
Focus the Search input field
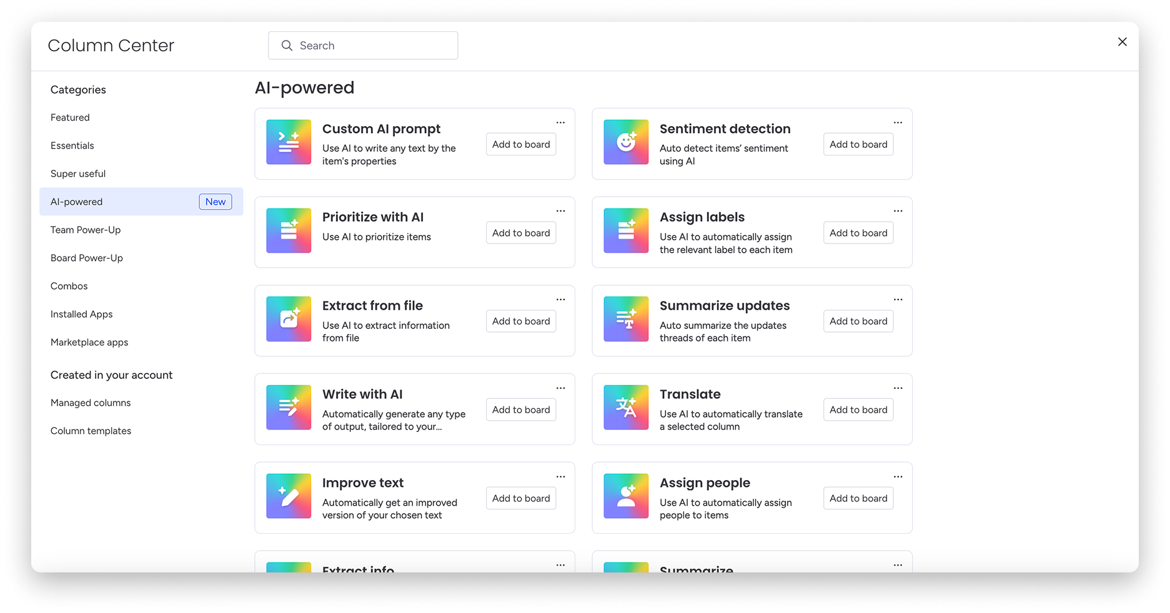363,46
